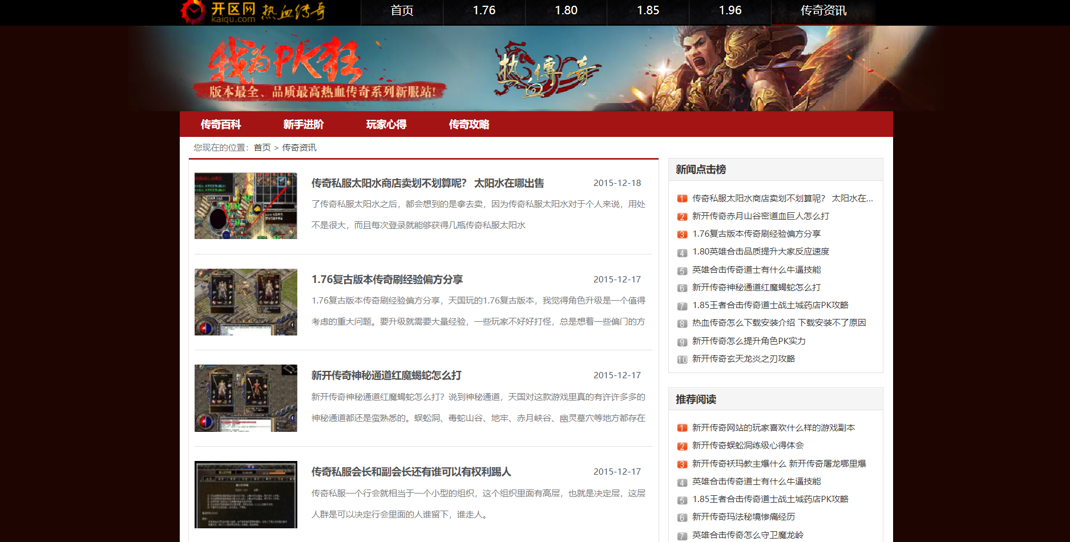Switch to 新手进阶 tab
Image resolution: width=1070 pixels, height=542 pixels.
click(x=304, y=124)
